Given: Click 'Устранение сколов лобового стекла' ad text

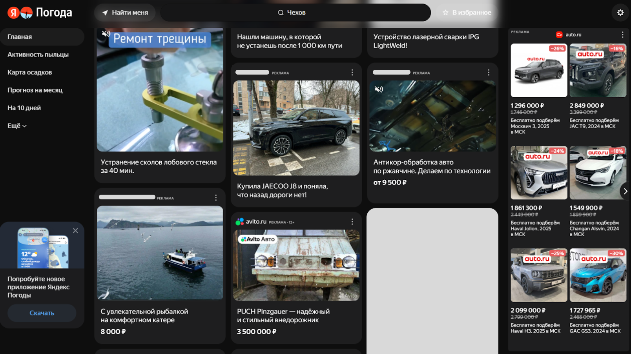Looking at the screenshot, I should tap(159, 166).
